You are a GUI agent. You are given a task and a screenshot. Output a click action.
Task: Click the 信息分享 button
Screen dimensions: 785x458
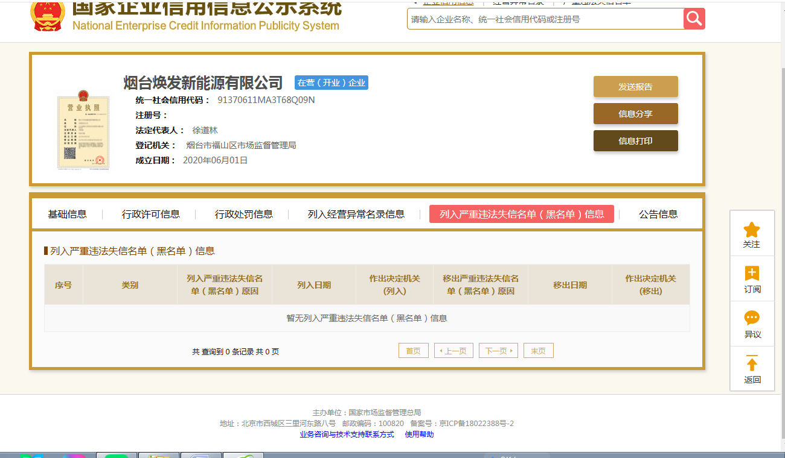point(635,114)
